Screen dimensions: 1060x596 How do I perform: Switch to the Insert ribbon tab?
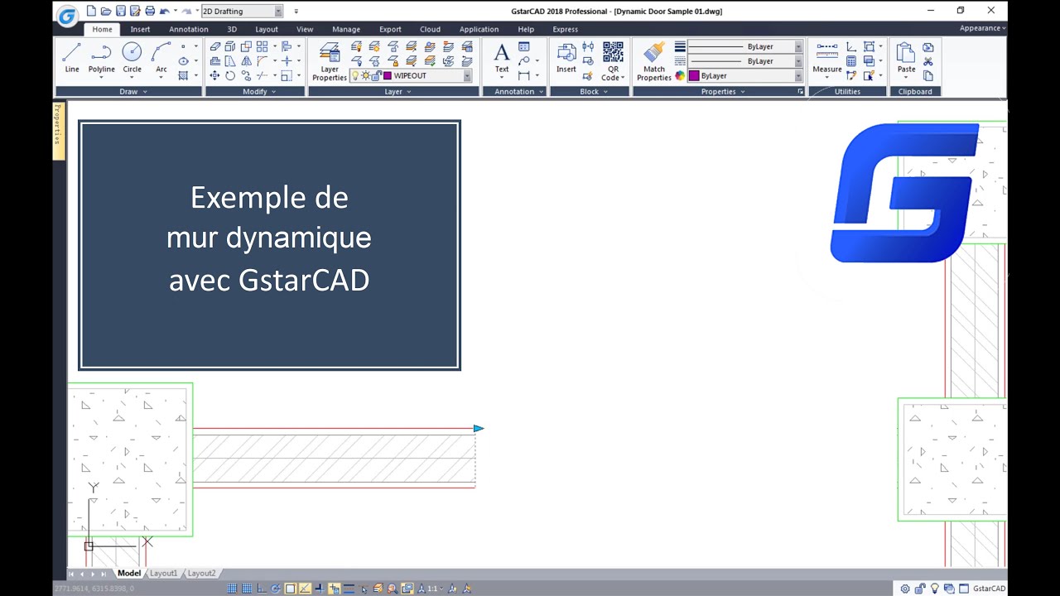tap(140, 29)
